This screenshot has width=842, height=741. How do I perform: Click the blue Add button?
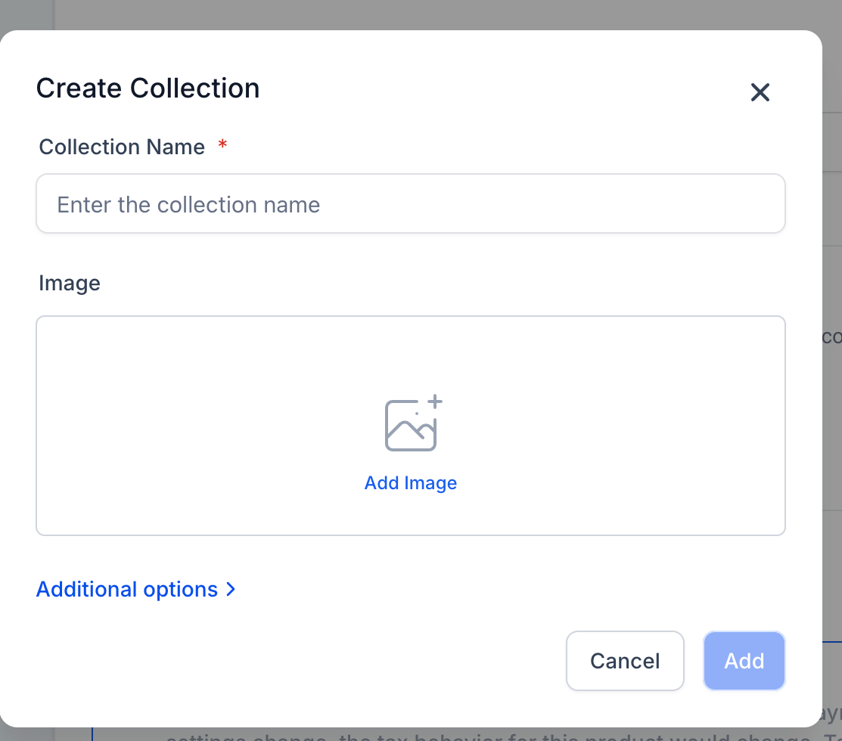click(x=744, y=661)
